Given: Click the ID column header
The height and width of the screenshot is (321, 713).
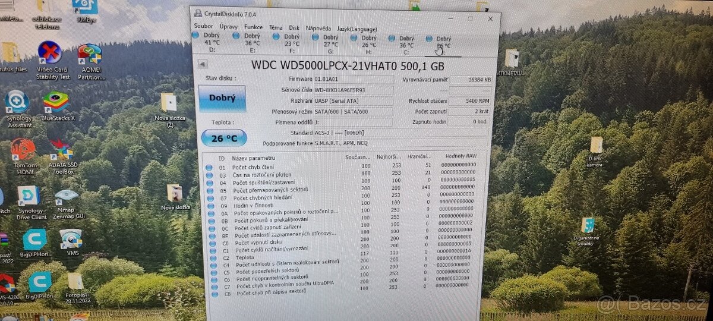Looking at the screenshot, I should pos(222,158).
